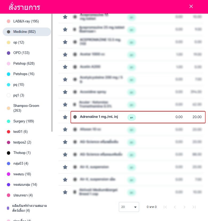The image size is (208, 221).
Task: Select the Adrenaline 1 mg./ml. inj row
Action: [x=138, y=117]
